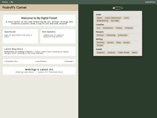The image size is (157, 118).
Task: Click the Welcome to My Digital Forest heading
Action: click(x=39, y=18)
